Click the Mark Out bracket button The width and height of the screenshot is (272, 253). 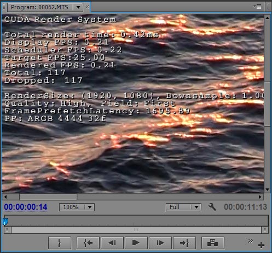tap(60, 243)
